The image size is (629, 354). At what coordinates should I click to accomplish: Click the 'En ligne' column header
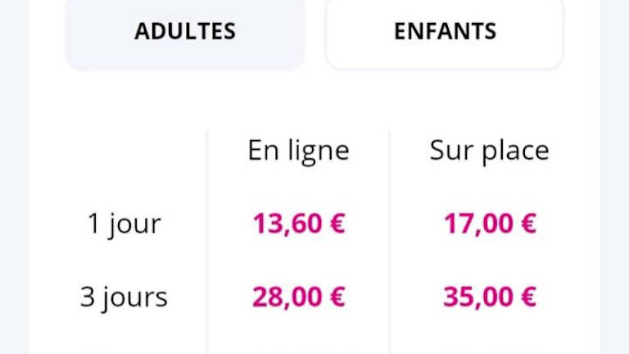click(298, 150)
